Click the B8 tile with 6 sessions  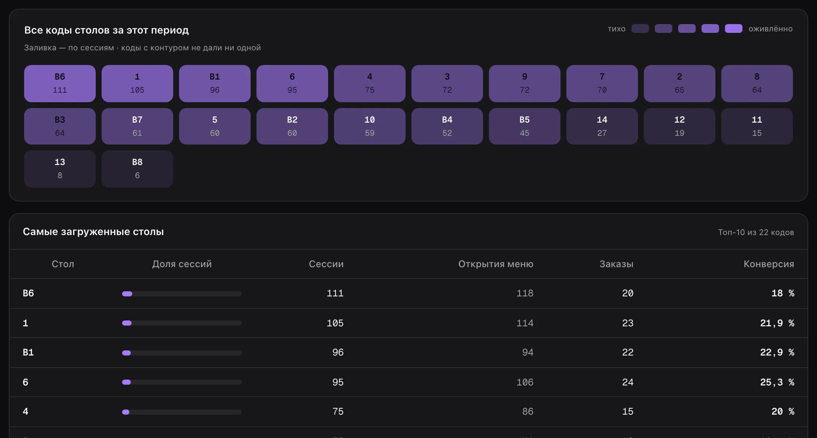pos(137,169)
